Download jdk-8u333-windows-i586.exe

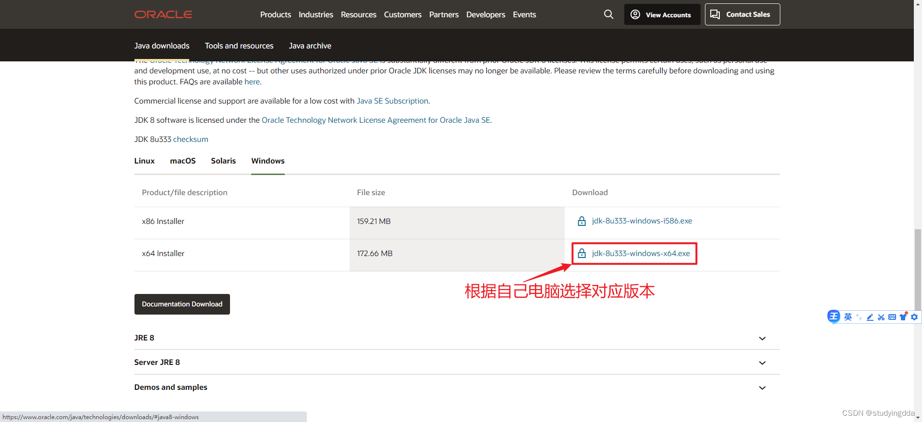pyautogui.click(x=642, y=221)
